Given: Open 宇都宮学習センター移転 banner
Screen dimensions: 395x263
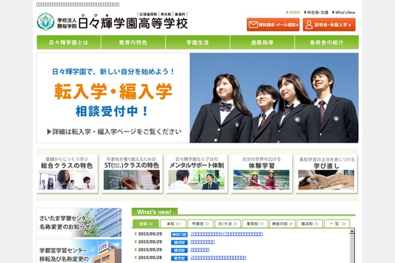Looking at the screenshot, I should coord(79,251).
